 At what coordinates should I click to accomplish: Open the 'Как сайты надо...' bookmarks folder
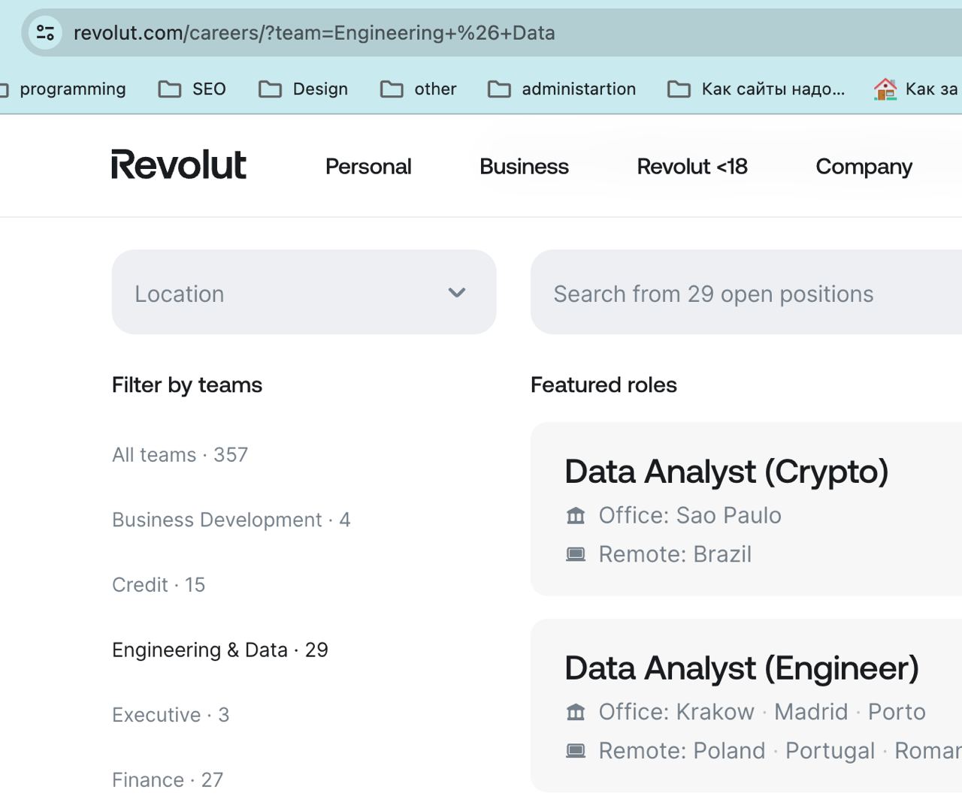(756, 89)
